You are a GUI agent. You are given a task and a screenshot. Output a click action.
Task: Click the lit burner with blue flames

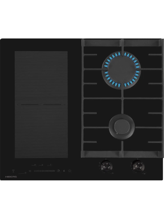122,69
